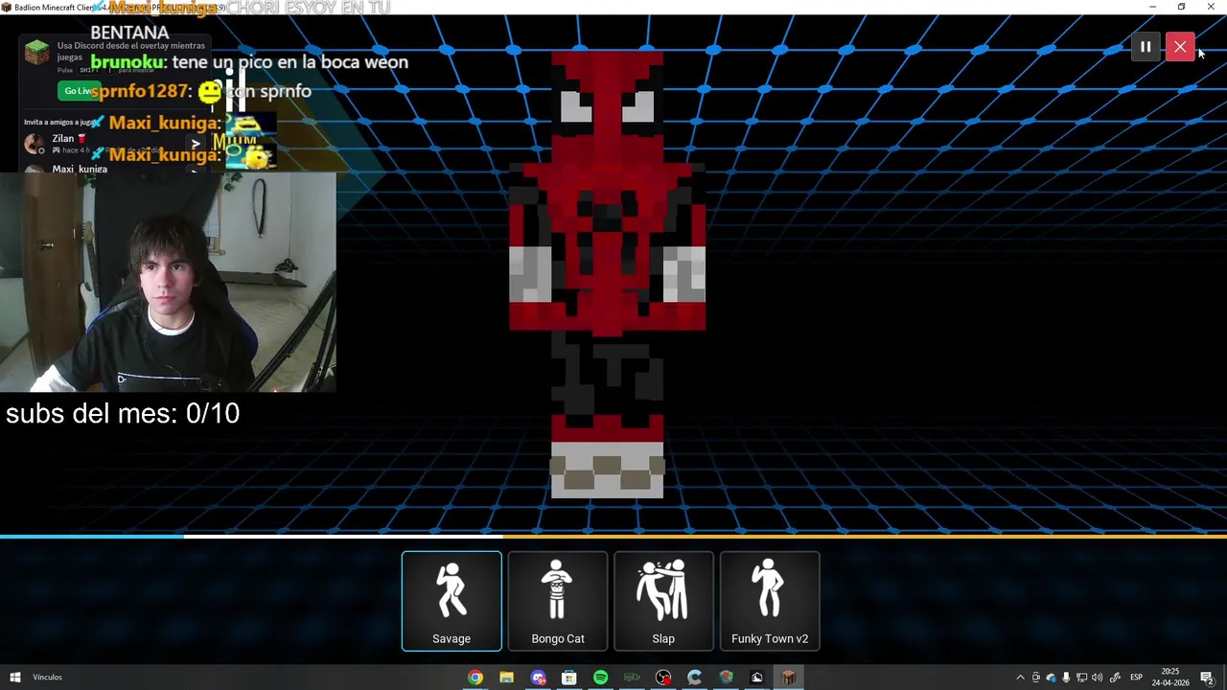Click the red Spider-Man skin model
The width and height of the screenshot is (1227, 690).
[x=607, y=273]
